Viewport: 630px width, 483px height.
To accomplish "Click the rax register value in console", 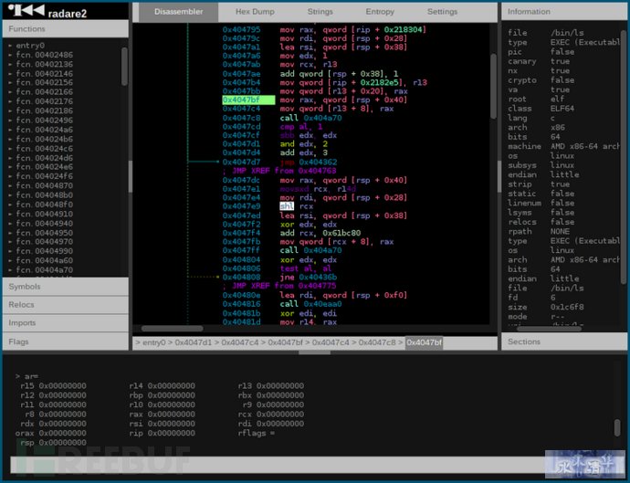I will pyautogui.click(x=171, y=415).
